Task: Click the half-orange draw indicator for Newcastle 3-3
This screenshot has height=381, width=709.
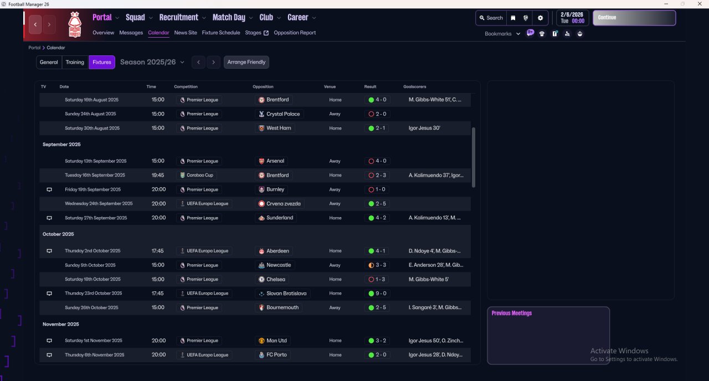Action: (x=371, y=265)
